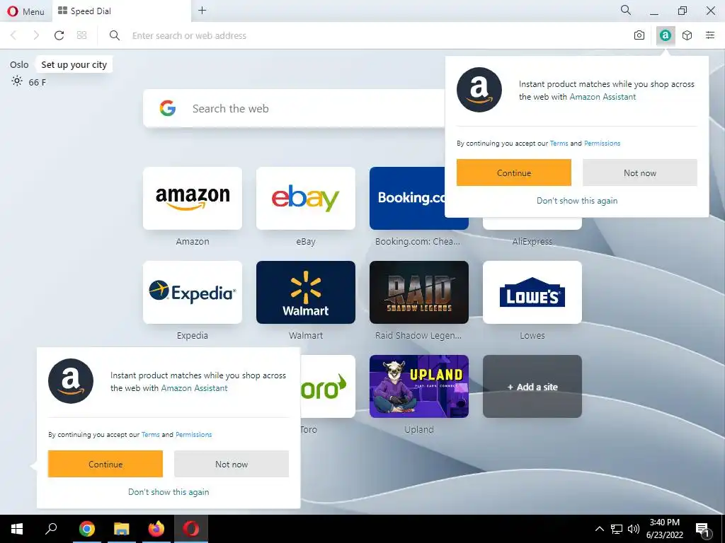Open the extensions cube icon

(x=687, y=35)
